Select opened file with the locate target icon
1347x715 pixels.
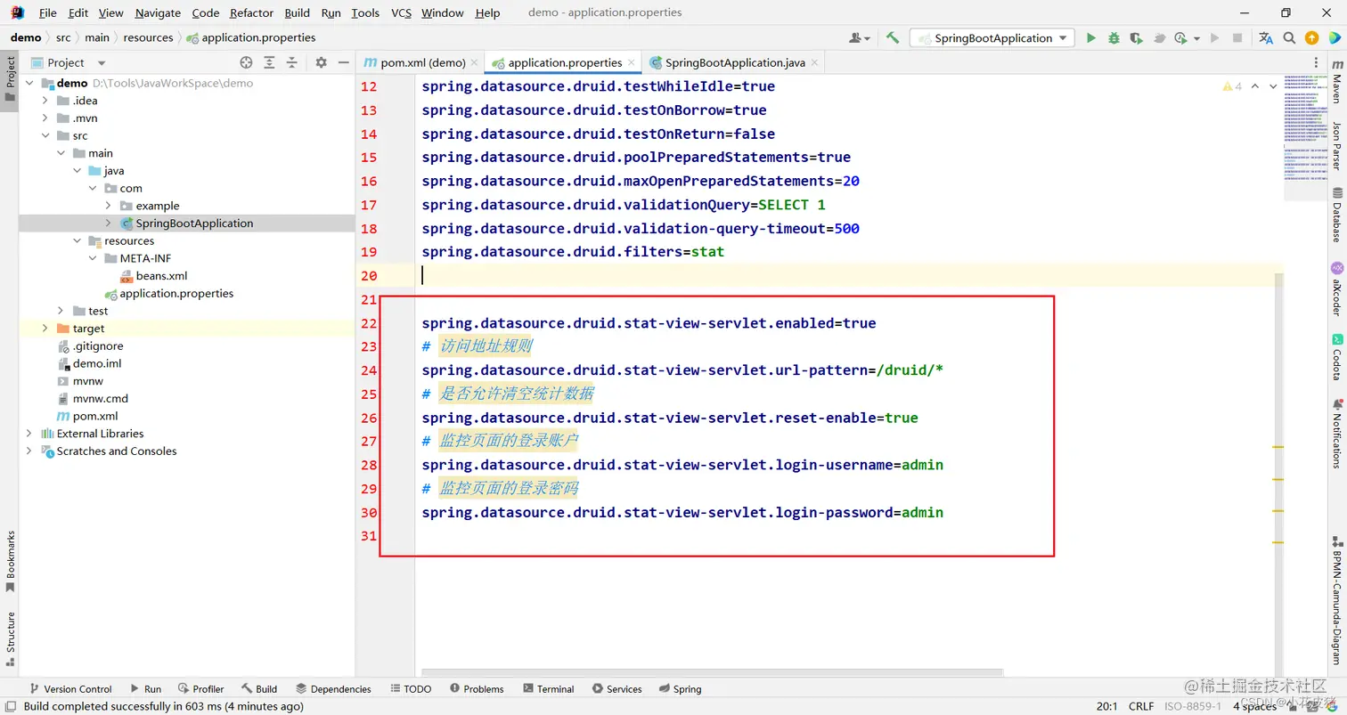click(x=247, y=62)
